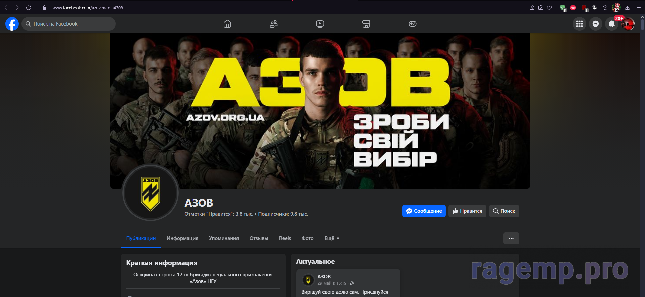645x297 pixels.
Task: Open the three-dots page options button
Action: tap(511, 238)
